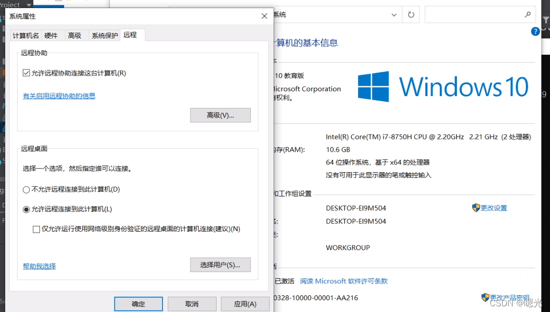Expand the address bar dropdown in System window

tap(394, 15)
